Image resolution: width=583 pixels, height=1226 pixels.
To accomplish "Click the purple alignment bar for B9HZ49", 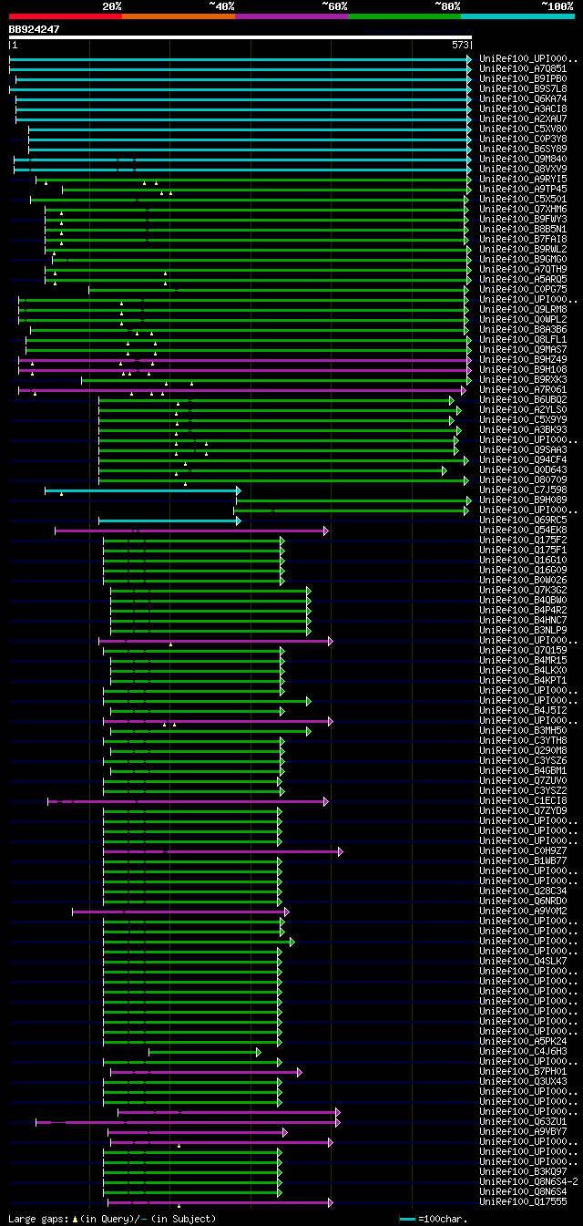I will click(x=245, y=359).
